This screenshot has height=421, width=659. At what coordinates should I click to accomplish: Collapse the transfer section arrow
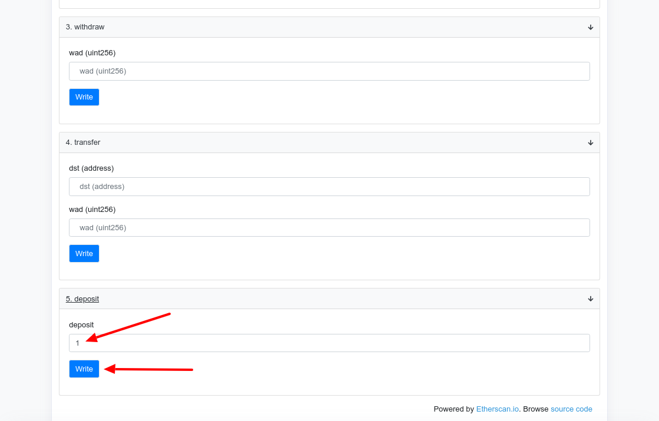coord(590,142)
